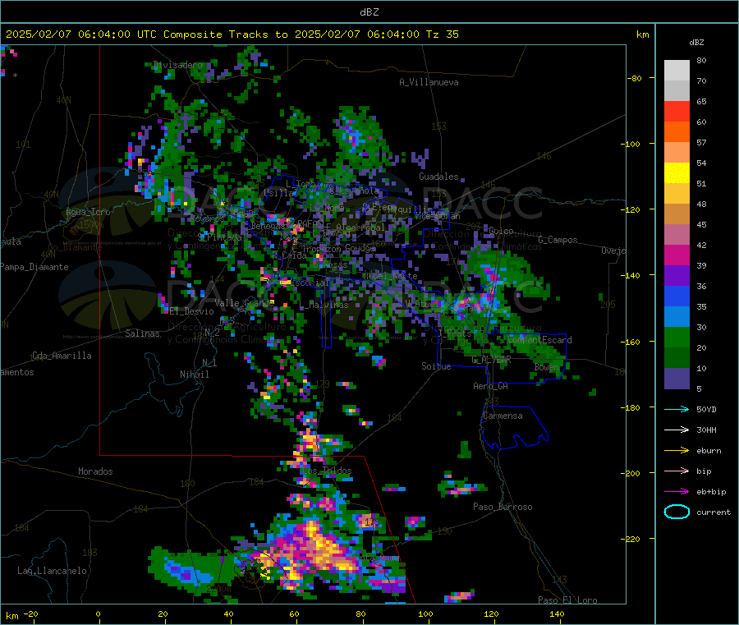Click the Paso_El_Loro map label
Screen dimensions: 739x625
coord(568,600)
